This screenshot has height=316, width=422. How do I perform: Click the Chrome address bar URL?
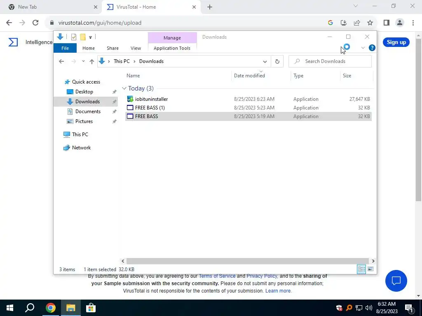(x=100, y=23)
